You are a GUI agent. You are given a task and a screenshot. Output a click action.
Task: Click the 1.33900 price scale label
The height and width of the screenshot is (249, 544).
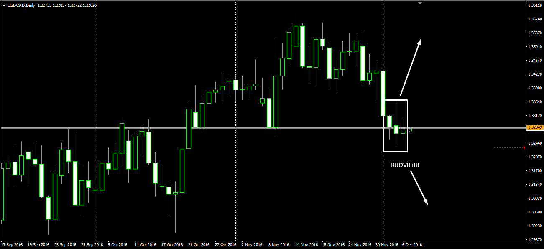(x=535, y=88)
